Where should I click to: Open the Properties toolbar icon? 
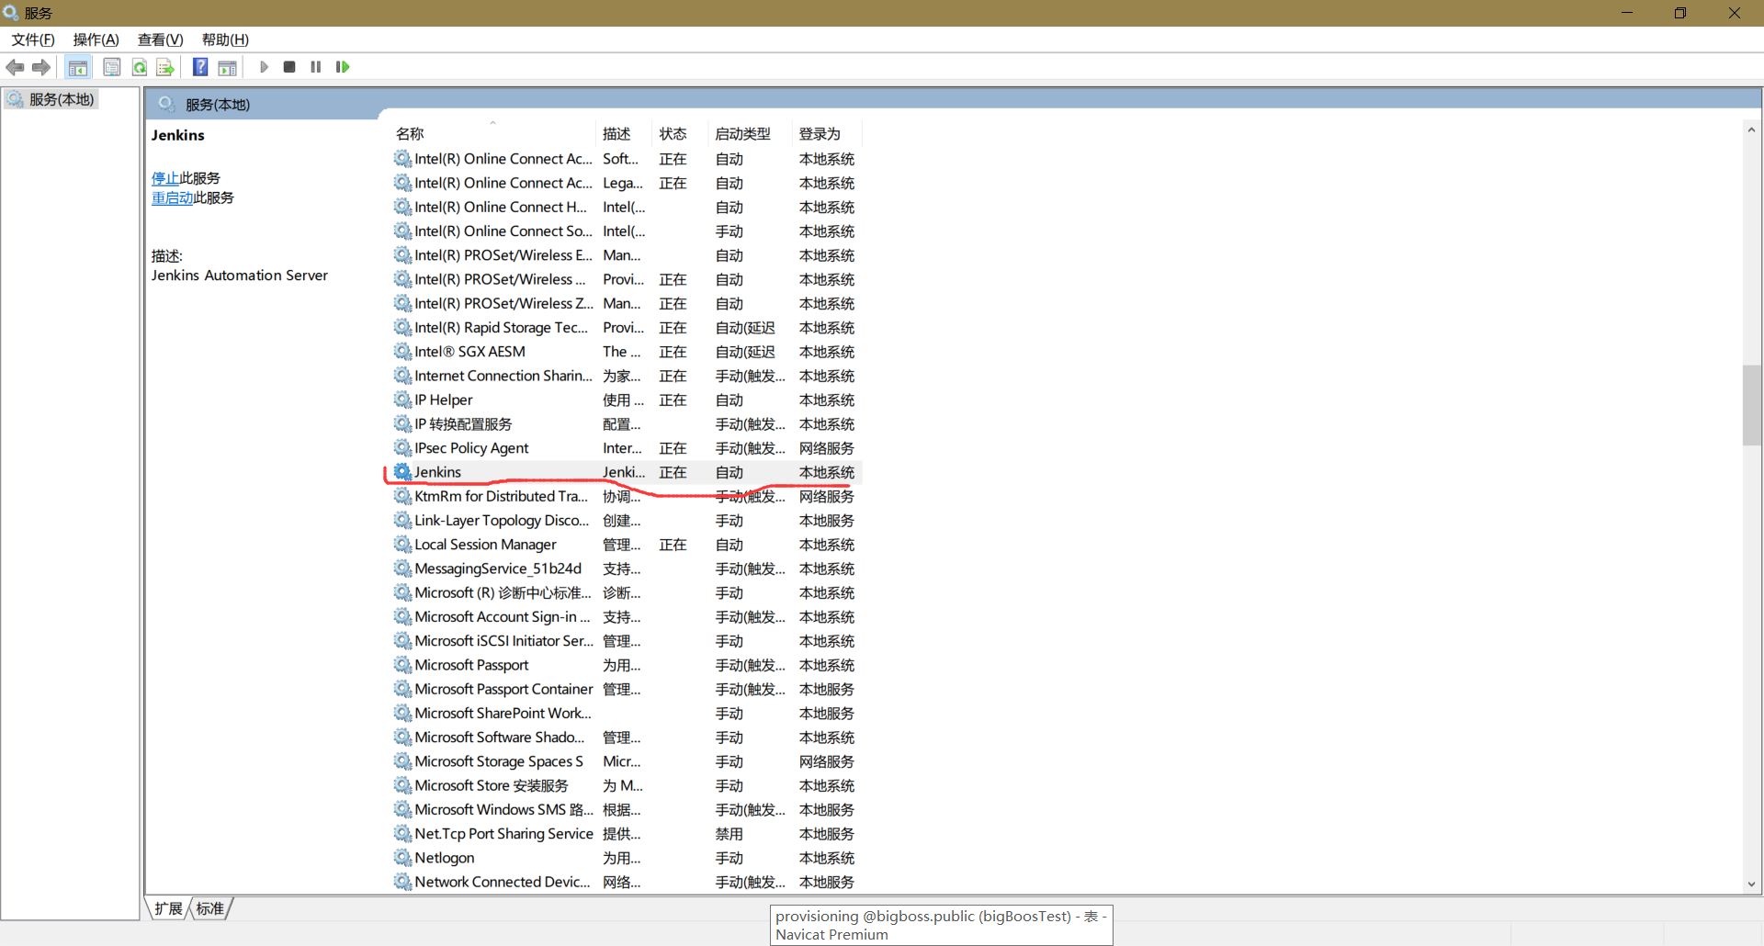coord(112,67)
